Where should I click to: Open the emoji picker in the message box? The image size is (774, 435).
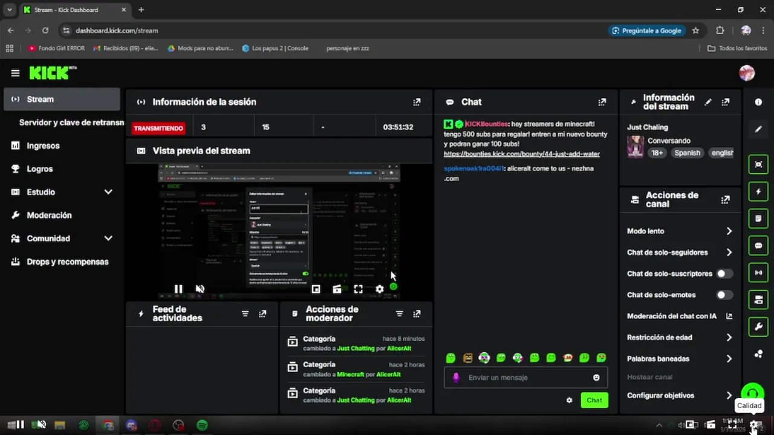[596, 378]
